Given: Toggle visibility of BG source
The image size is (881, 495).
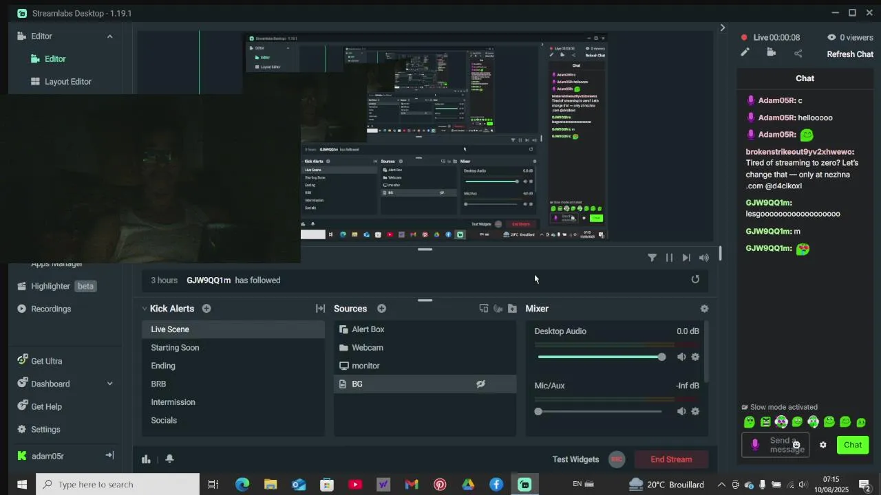Looking at the screenshot, I should pos(480,384).
